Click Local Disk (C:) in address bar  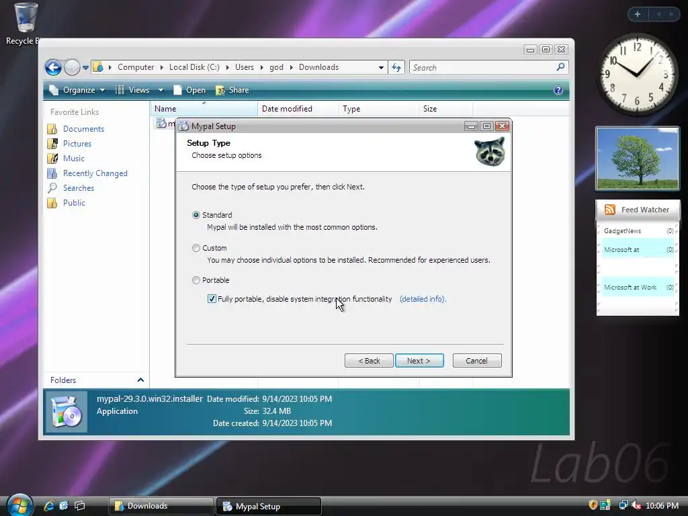click(194, 67)
